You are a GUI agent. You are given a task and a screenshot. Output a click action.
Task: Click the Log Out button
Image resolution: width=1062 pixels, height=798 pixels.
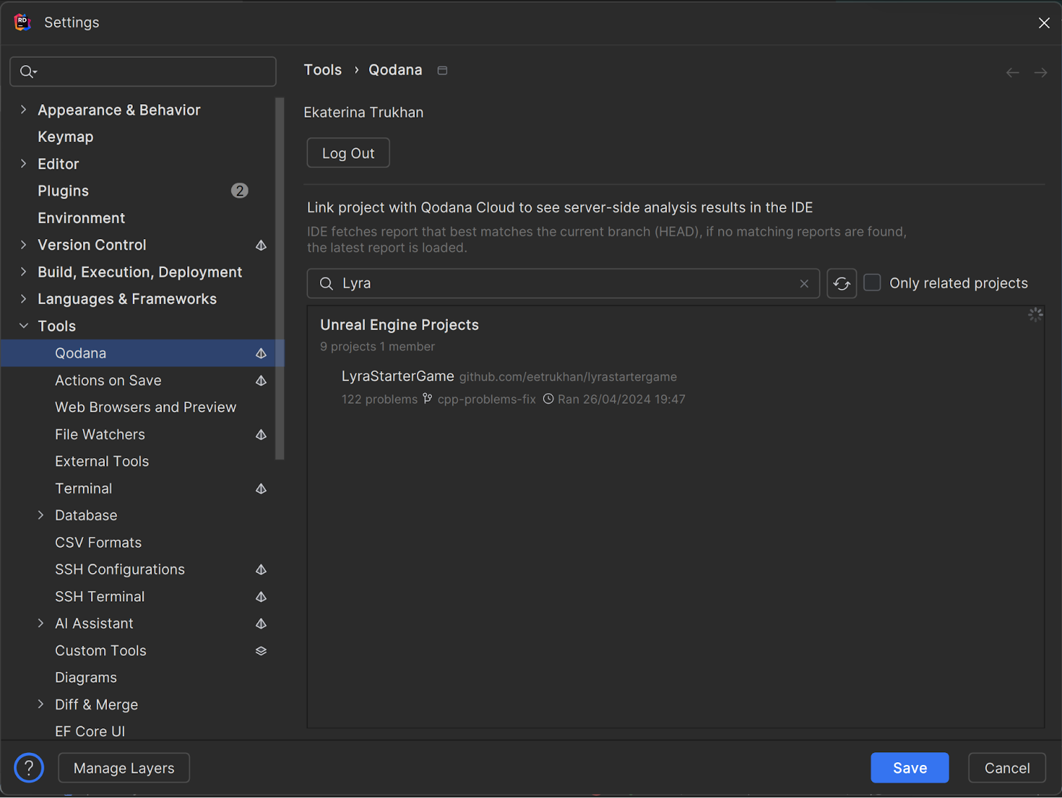(348, 153)
